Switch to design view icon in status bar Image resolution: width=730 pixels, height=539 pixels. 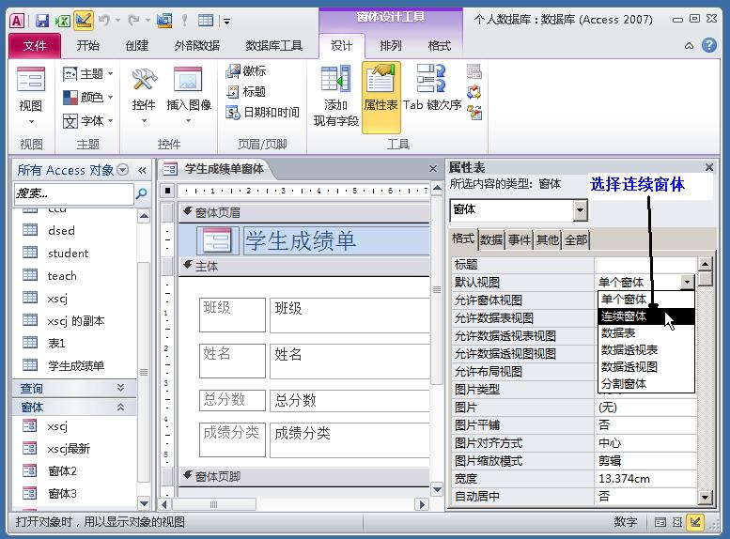coord(695,522)
